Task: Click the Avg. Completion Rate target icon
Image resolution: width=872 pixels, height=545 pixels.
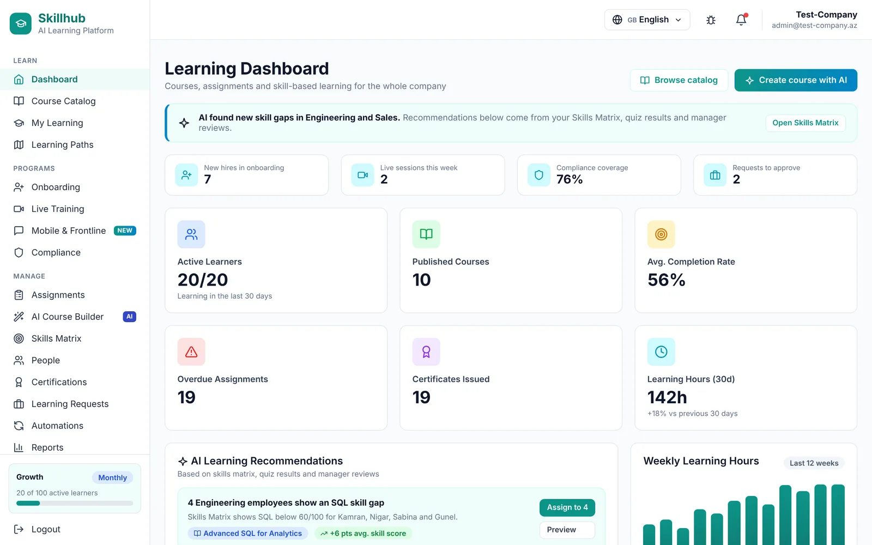Action: [661, 234]
